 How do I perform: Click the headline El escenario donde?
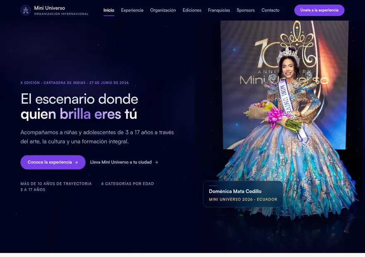[x=79, y=99]
